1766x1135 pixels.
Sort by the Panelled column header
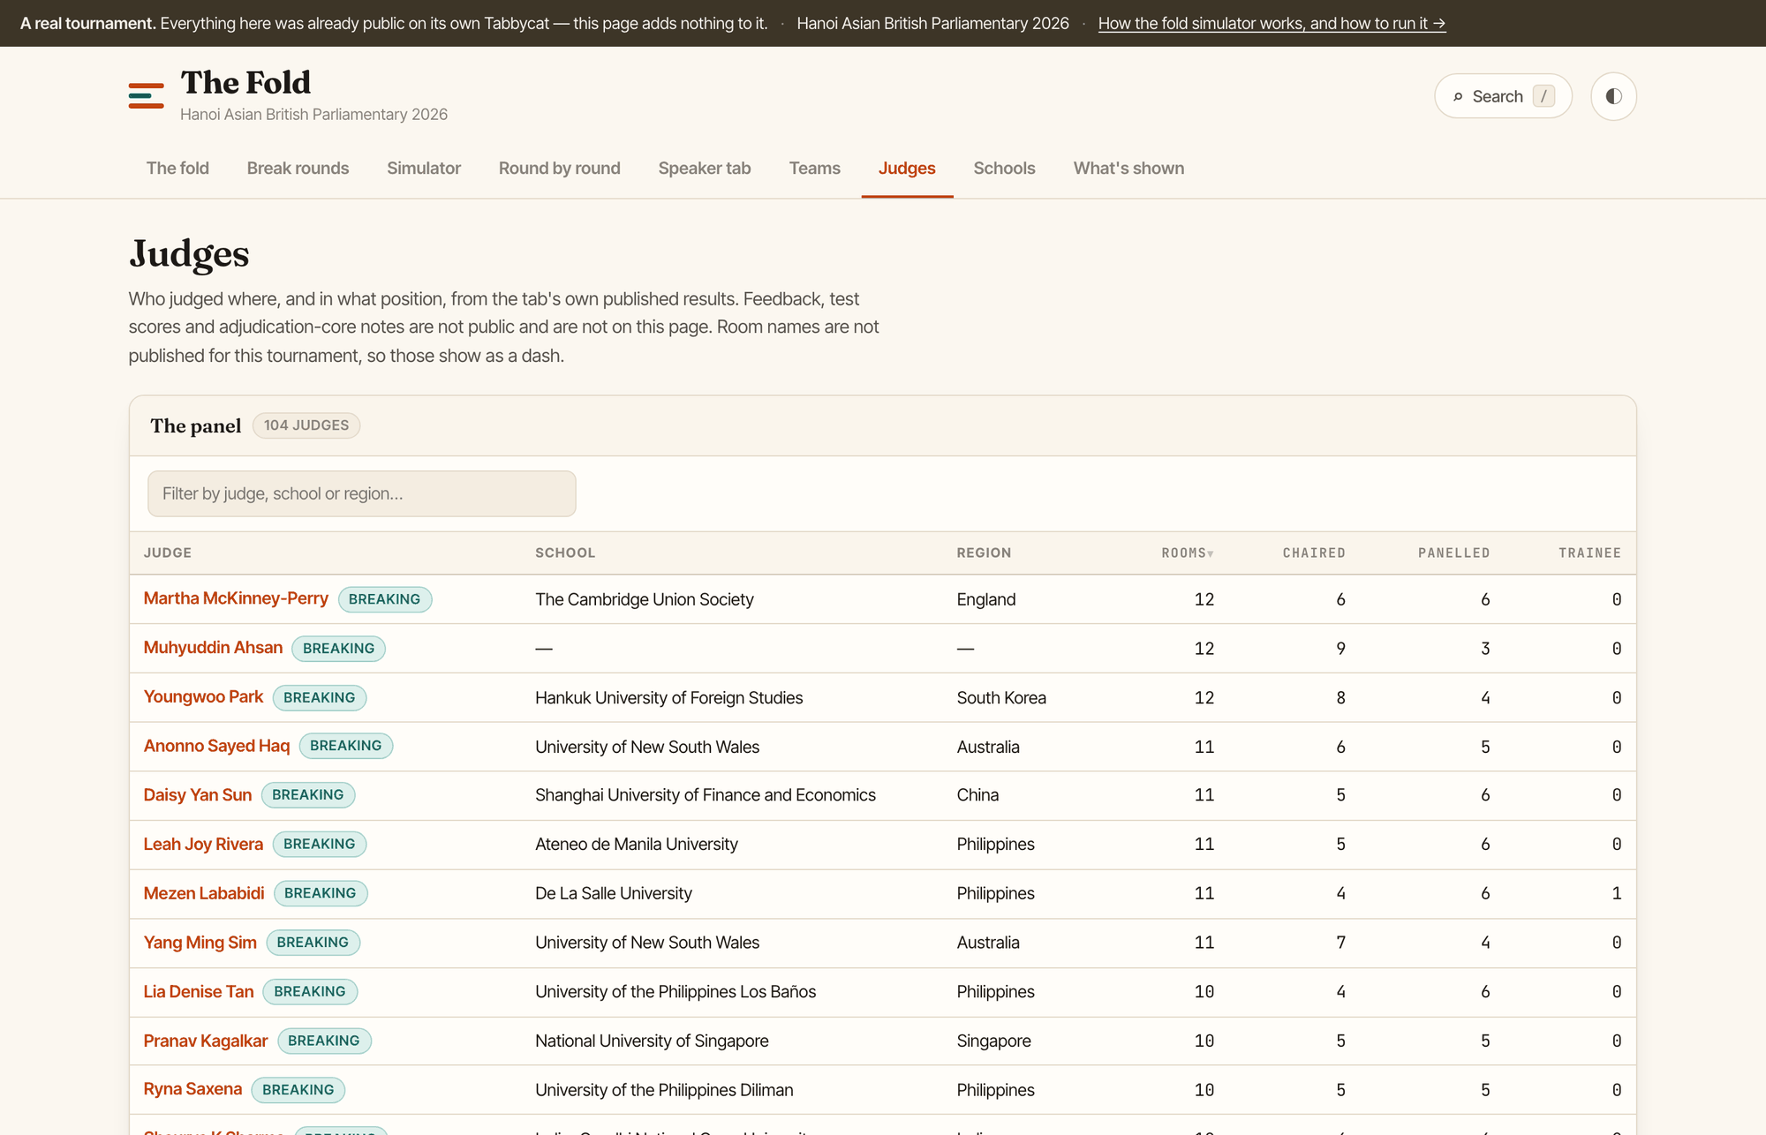click(1453, 552)
